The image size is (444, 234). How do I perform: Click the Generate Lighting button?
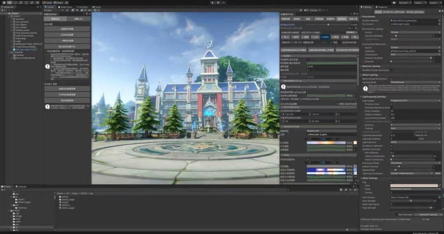[x=428, y=214]
